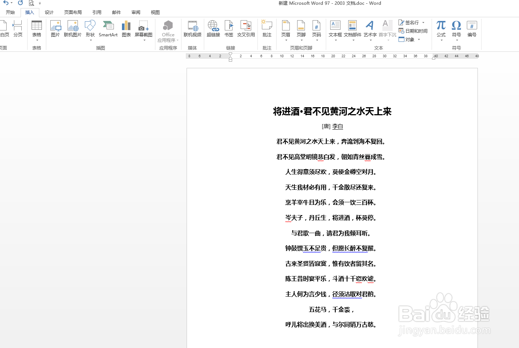519x348 pixels.
Task: Insert a SmartArt graphic
Action: pos(108,29)
